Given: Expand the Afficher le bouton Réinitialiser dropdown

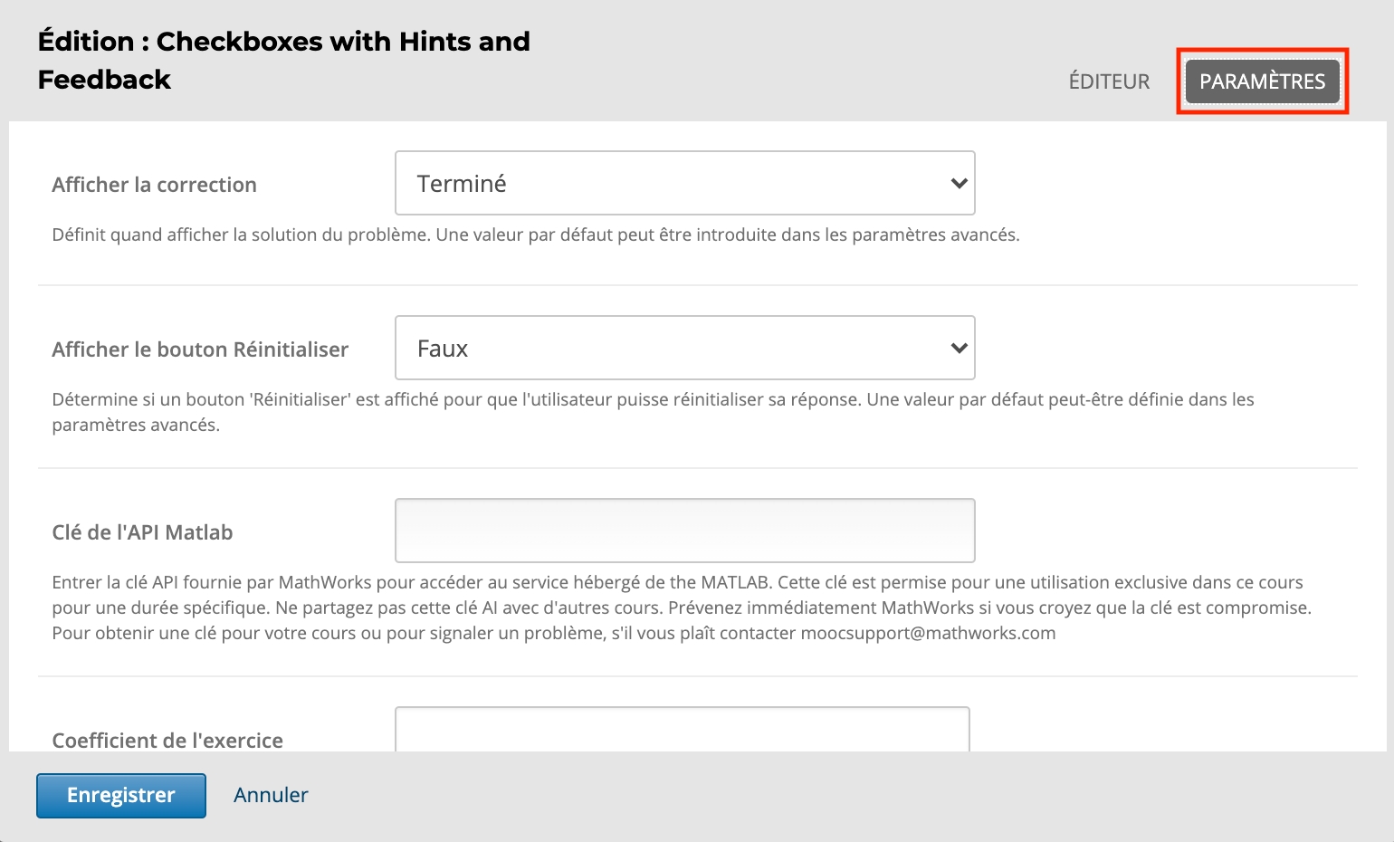Looking at the screenshot, I should pos(684,348).
